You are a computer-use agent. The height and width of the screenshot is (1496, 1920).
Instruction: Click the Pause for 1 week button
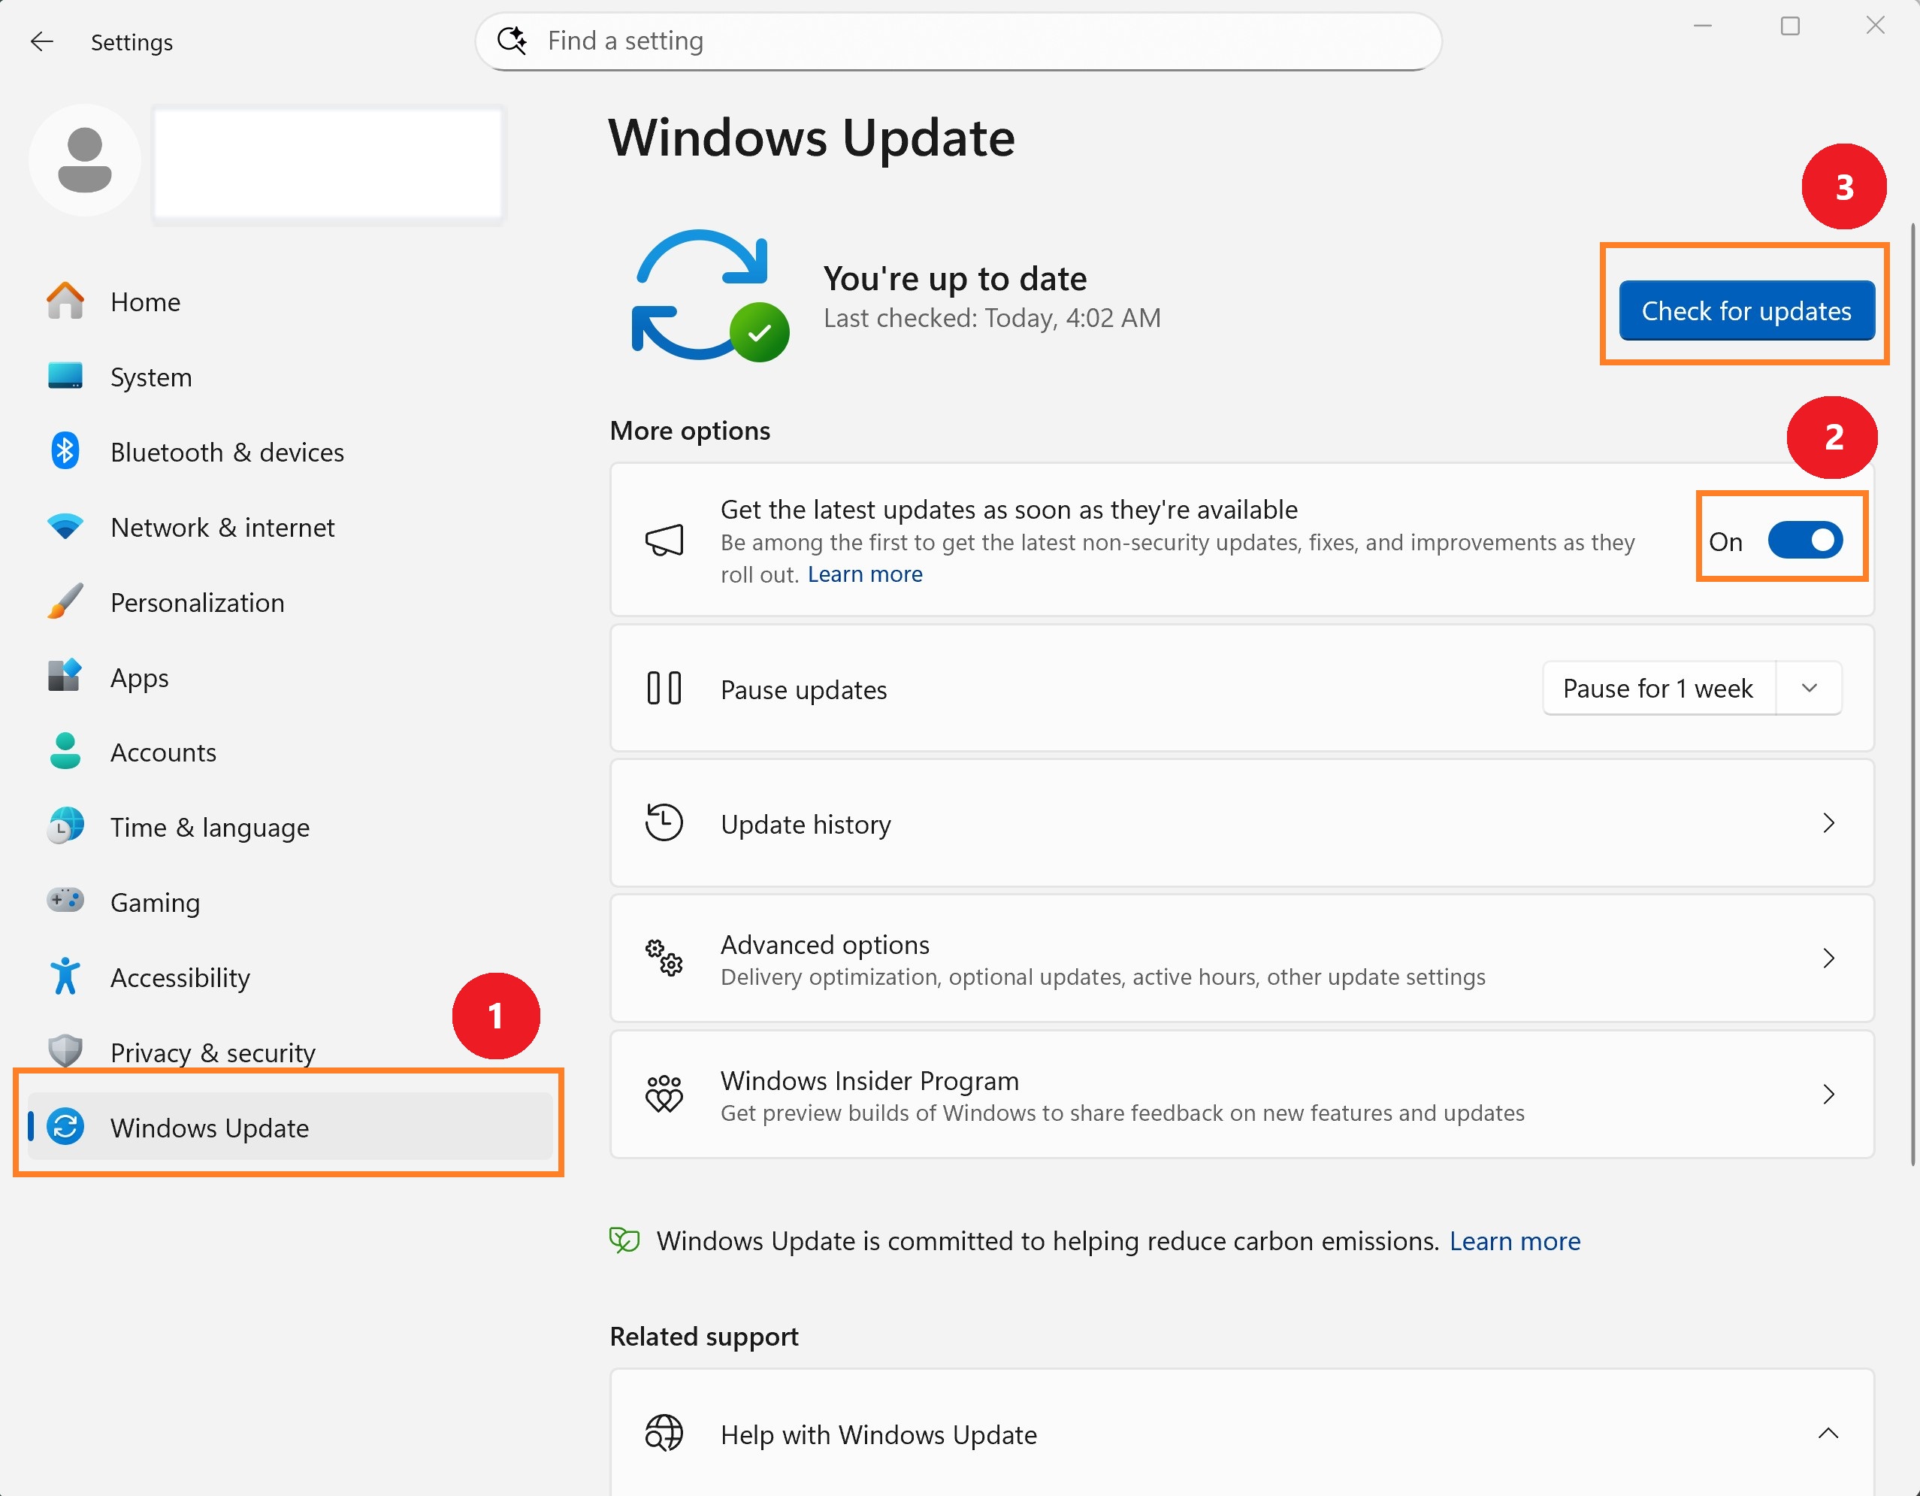click(1658, 689)
